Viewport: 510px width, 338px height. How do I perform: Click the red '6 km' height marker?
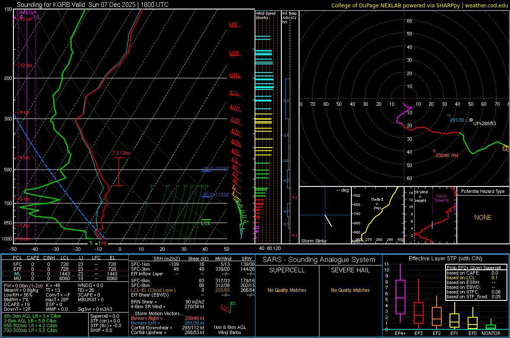[24, 158]
